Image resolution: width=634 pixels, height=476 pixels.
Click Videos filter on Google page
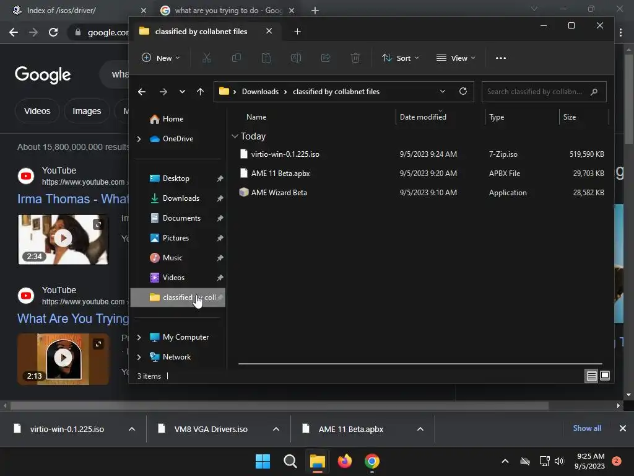[37, 111]
